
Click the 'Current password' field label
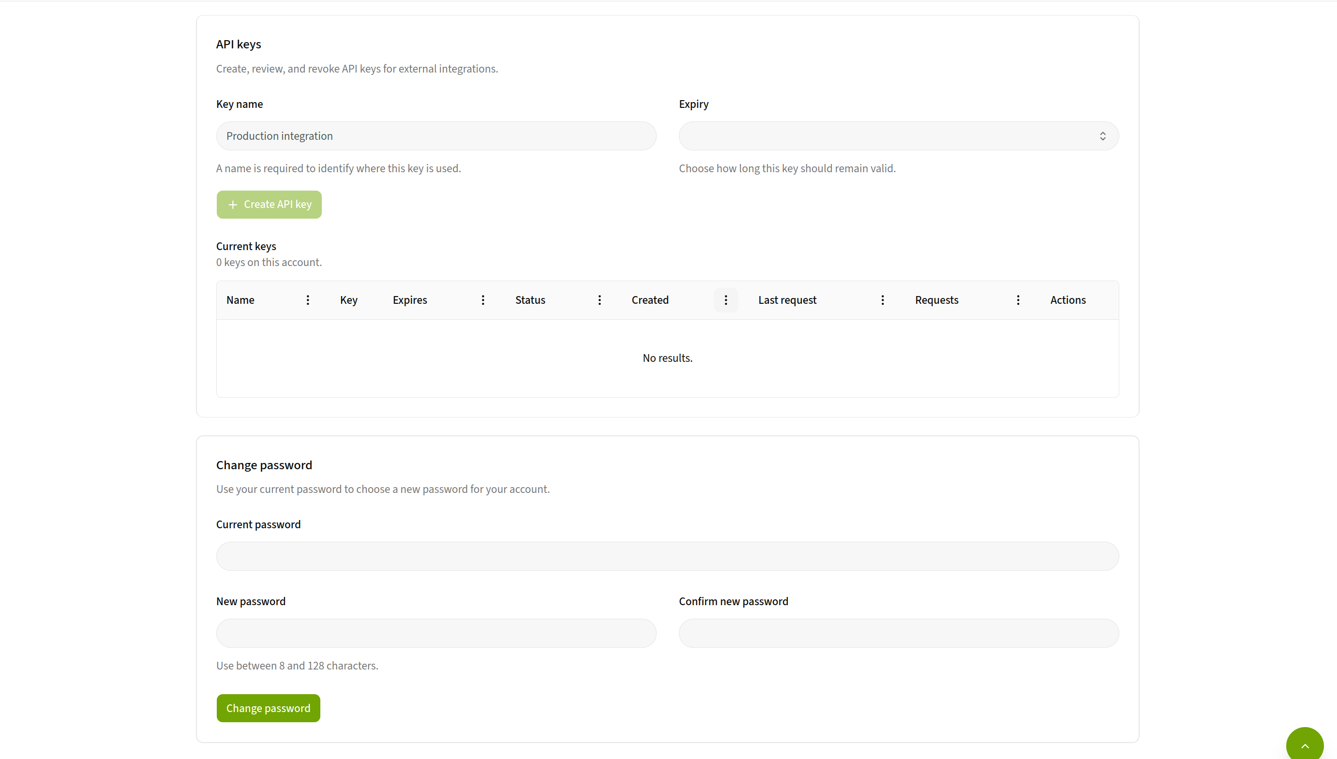[258, 524]
